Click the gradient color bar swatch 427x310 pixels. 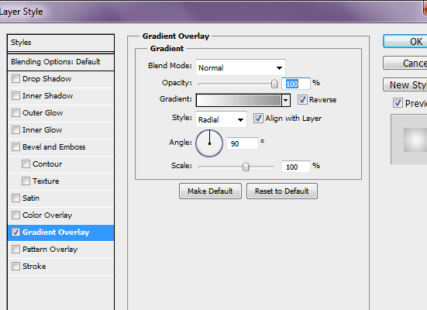(239, 100)
